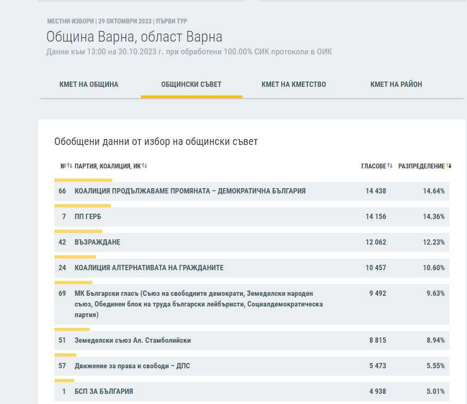The image size is (467, 404).
Task: Click the yellow share bar above ПП ГЕРБ
Action: 83,206
